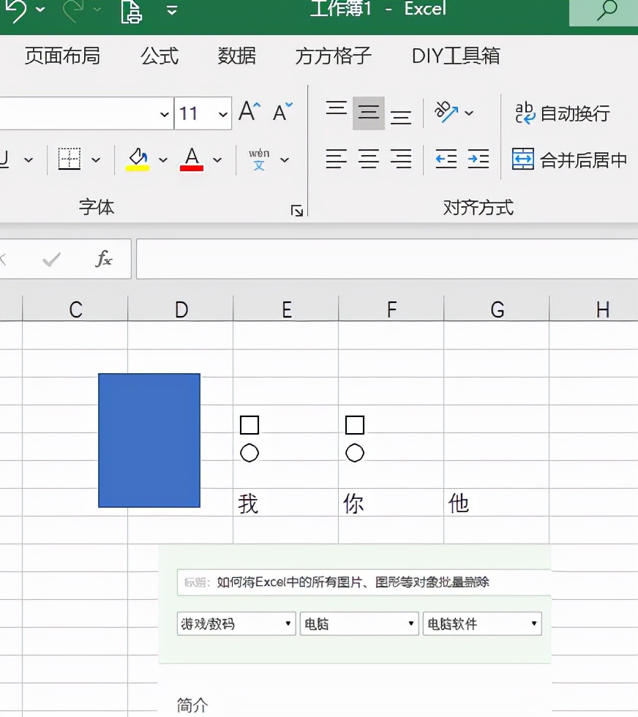
Task: Select the radio button above 我
Action: coord(249,453)
